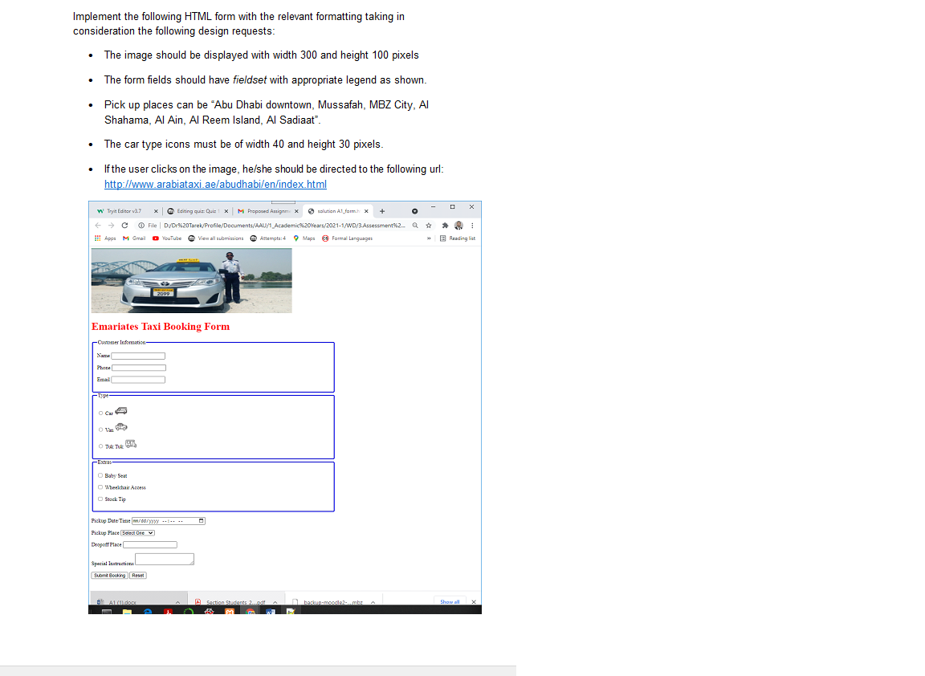Open the date picker for Pickup Date/Time

202,521
